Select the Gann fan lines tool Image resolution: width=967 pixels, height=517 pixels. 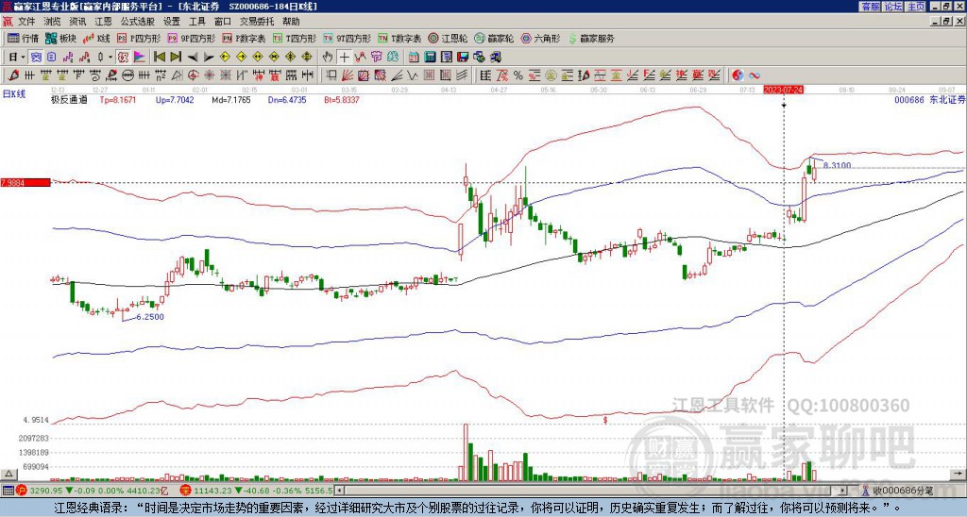[348, 75]
